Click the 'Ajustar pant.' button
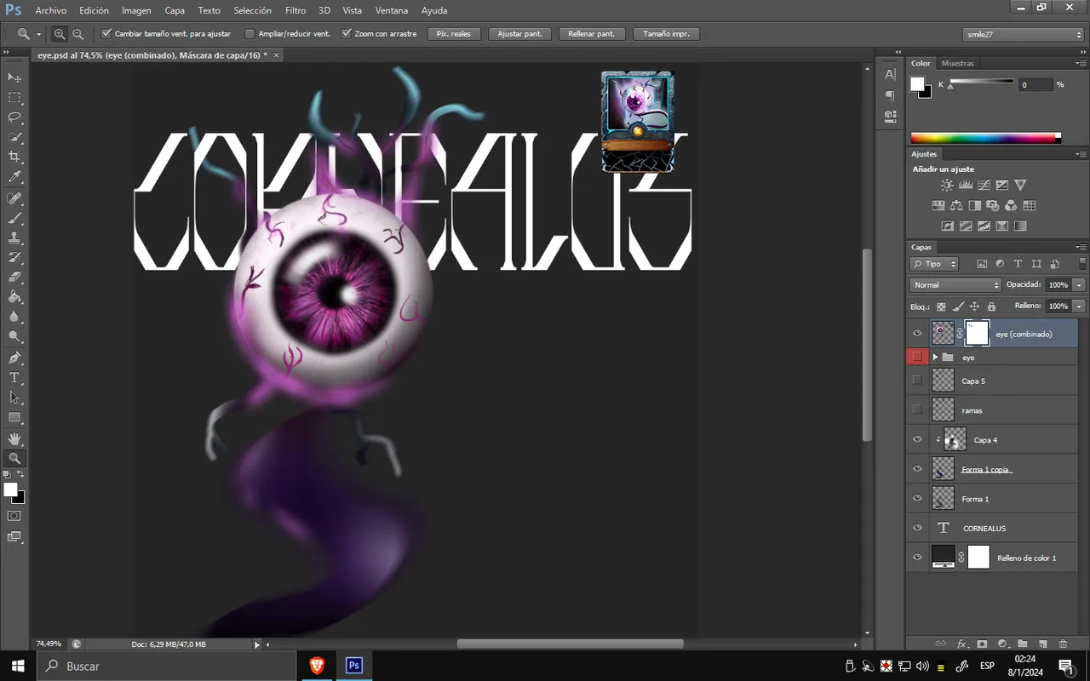Screen dimensions: 1090x681 (521, 34)
